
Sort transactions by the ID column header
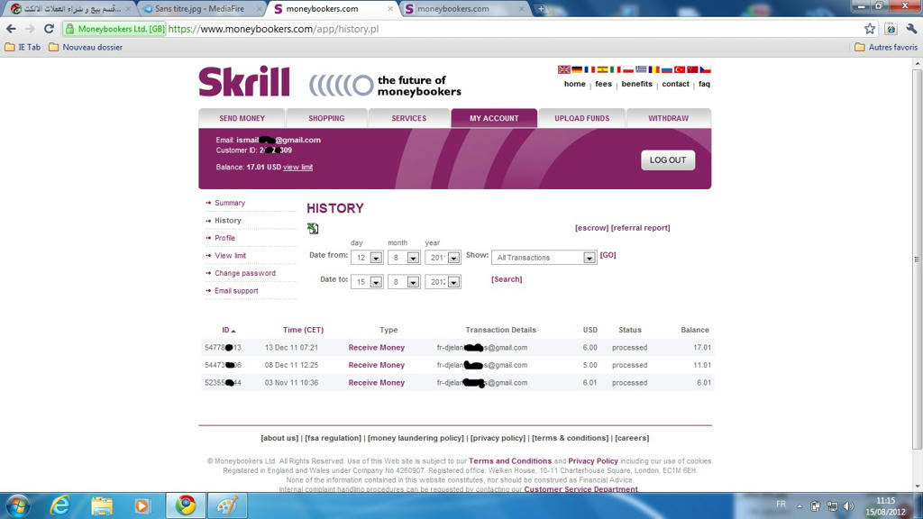(x=228, y=330)
